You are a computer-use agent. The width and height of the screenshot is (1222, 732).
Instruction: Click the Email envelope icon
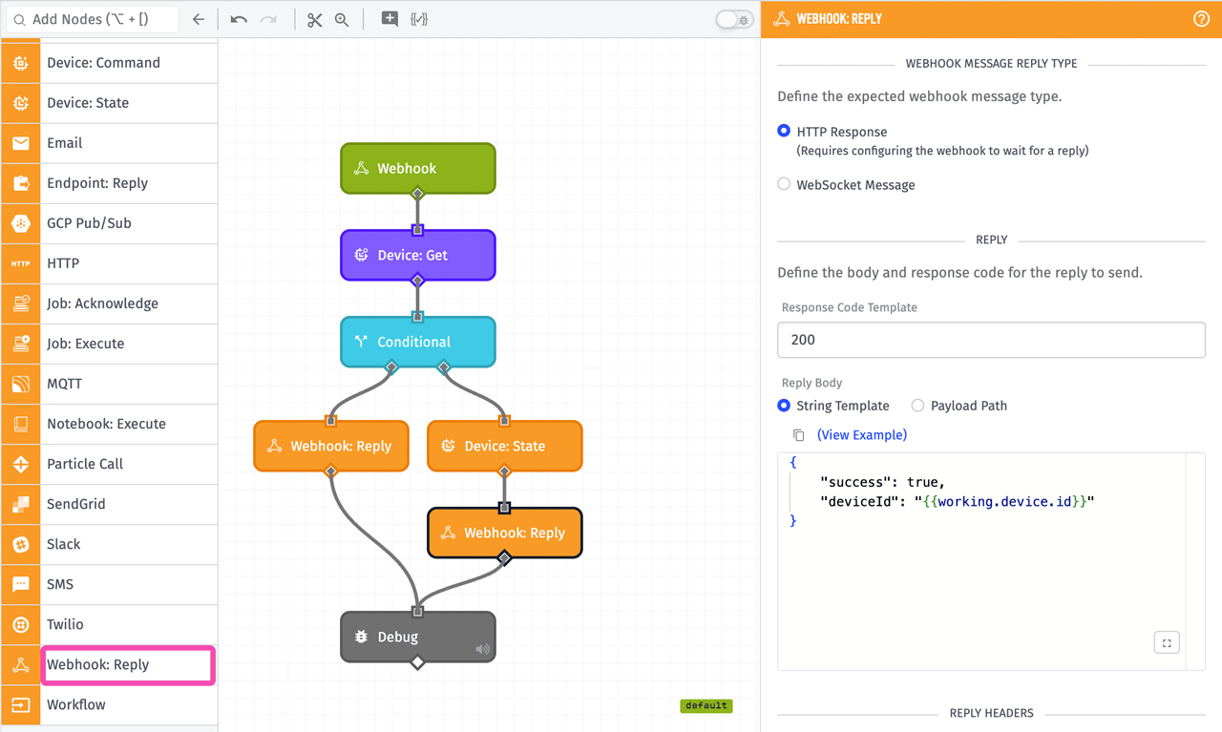(20, 143)
